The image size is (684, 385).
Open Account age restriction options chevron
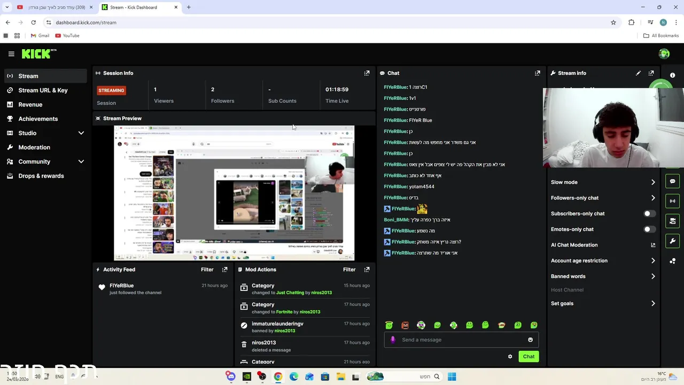click(652, 260)
